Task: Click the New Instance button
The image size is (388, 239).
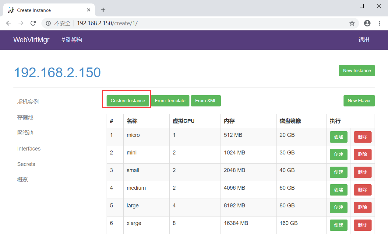Action: click(357, 71)
